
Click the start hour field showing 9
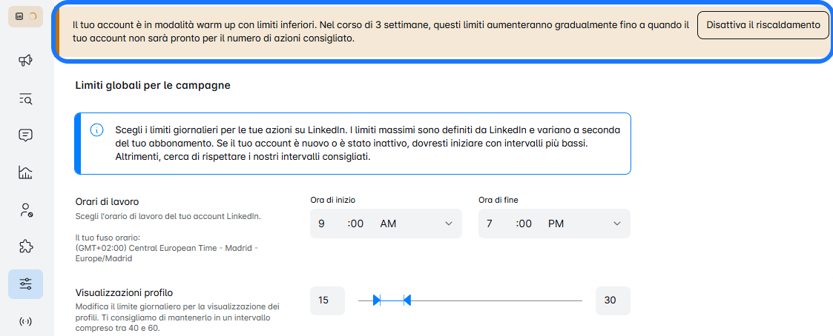click(322, 224)
